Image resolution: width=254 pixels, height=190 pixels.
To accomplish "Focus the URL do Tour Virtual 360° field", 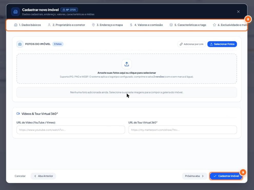I will pos(183,130).
